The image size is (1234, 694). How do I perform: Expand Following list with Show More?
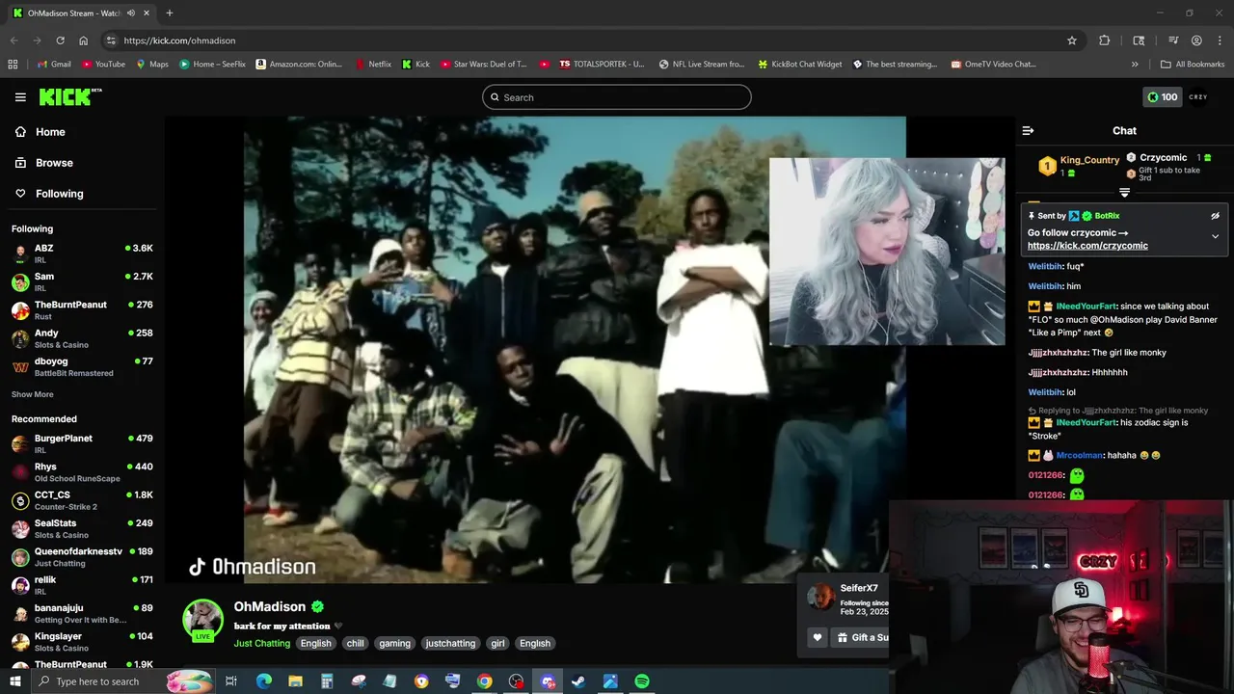pos(33,394)
